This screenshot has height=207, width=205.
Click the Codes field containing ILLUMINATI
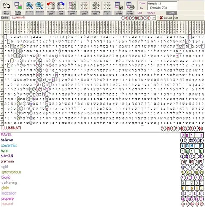point(65,18)
